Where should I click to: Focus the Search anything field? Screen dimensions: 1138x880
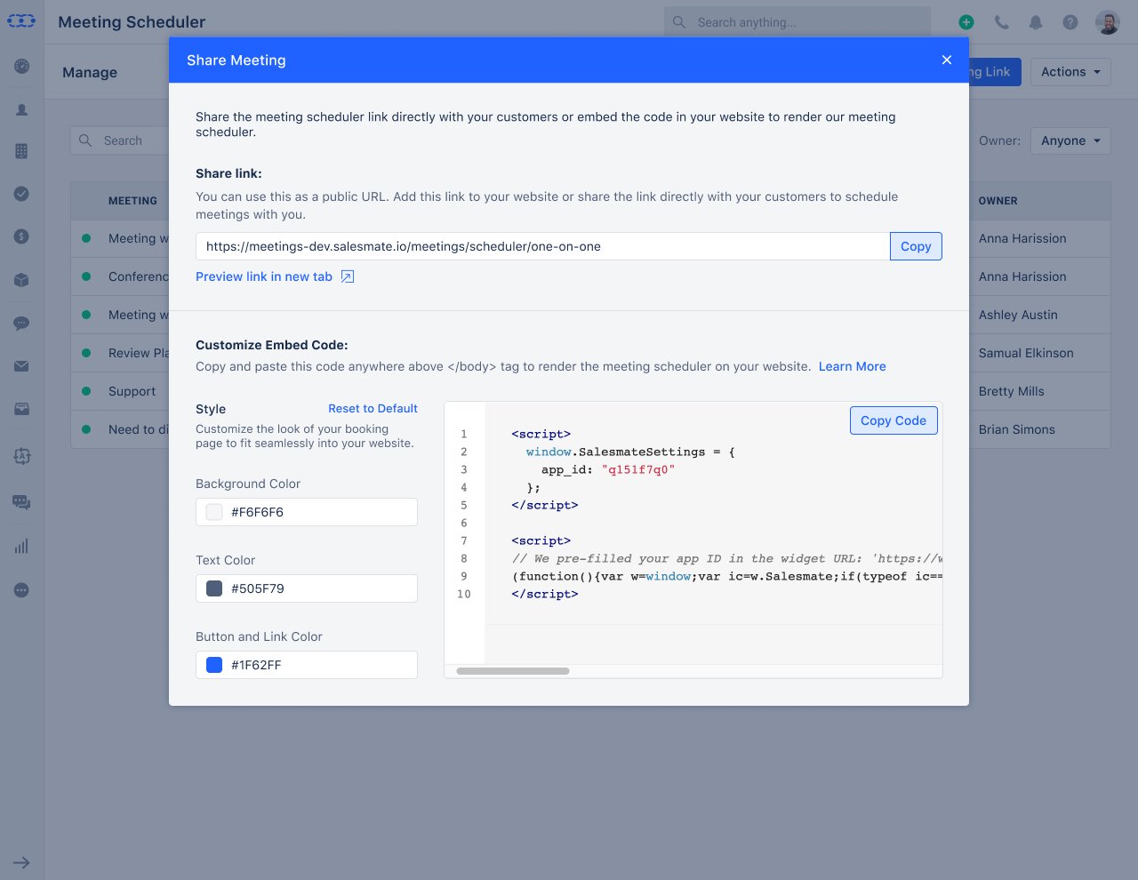(797, 22)
